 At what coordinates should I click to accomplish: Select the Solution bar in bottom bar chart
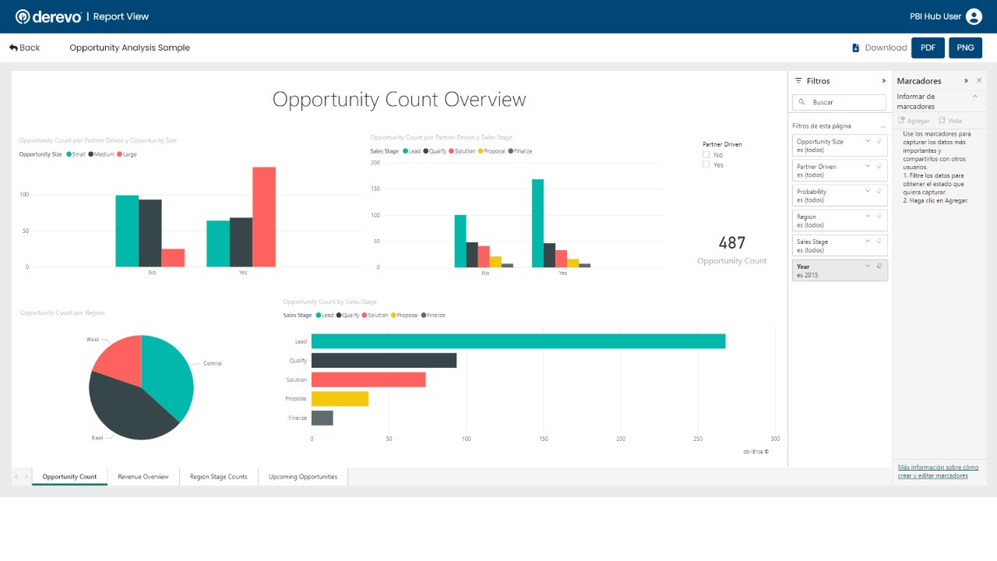tap(368, 379)
